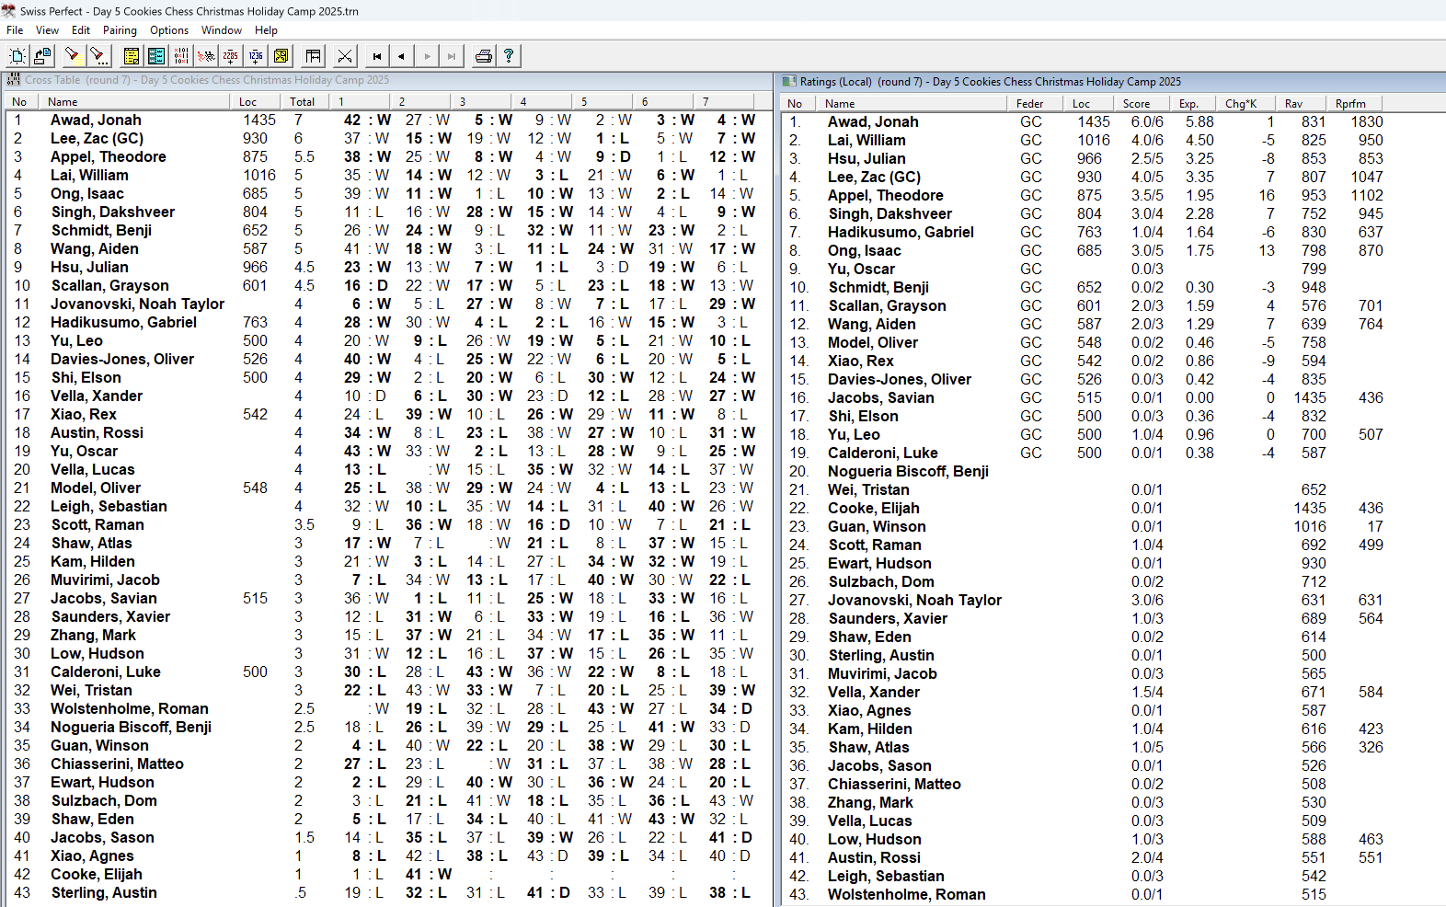Viewport: 1446px width, 907px height.
Task: Select 'Hsu, Julian' row in the Cross Table
Action: coord(388,267)
